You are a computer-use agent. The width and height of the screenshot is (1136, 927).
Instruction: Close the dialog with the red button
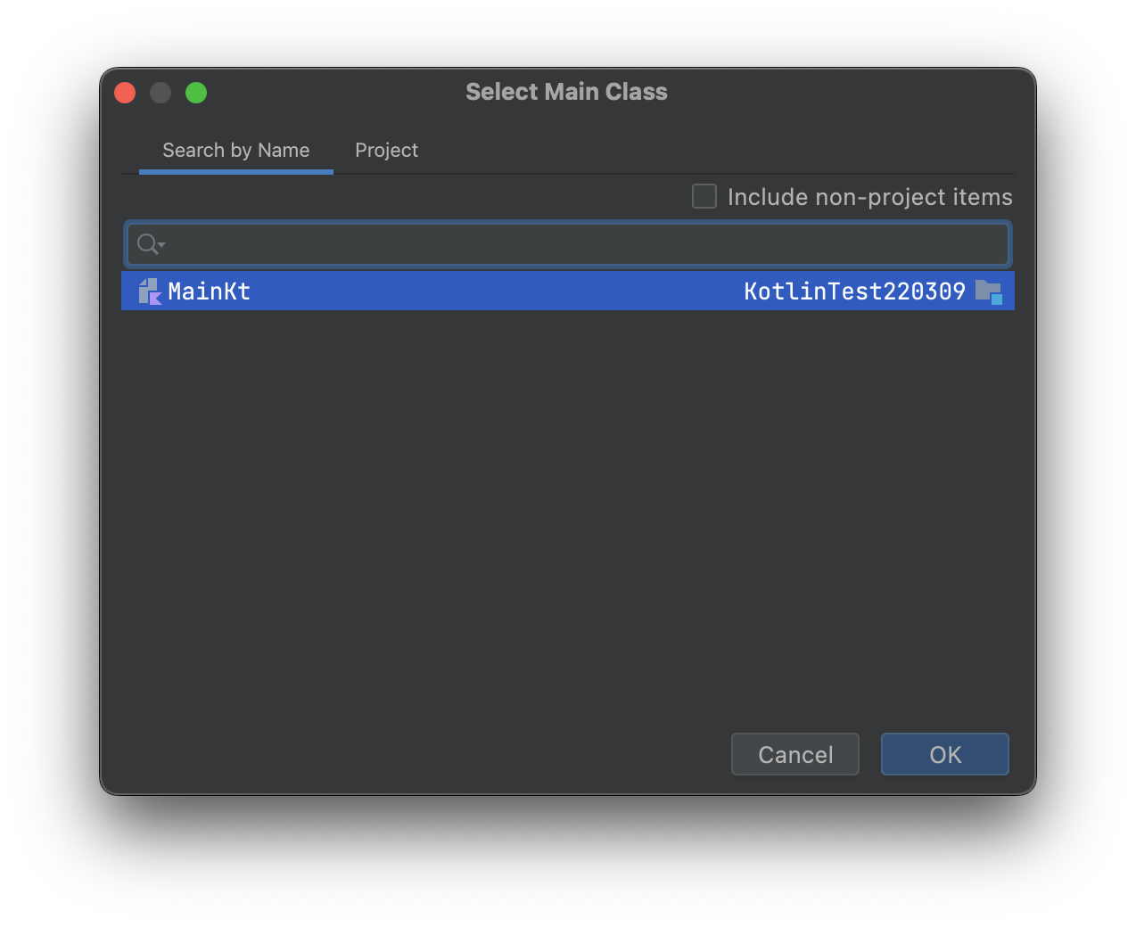tap(125, 93)
